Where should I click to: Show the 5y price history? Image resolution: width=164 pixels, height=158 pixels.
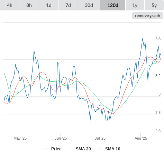click(x=154, y=5)
